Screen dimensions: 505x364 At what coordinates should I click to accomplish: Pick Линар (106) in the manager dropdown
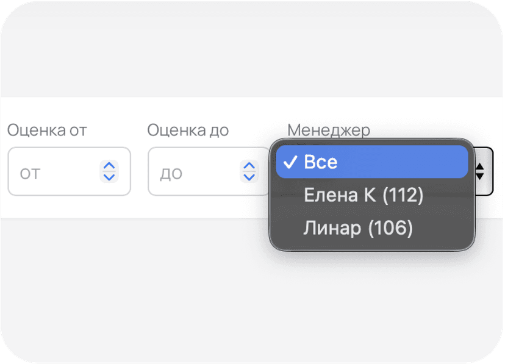[x=358, y=229]
